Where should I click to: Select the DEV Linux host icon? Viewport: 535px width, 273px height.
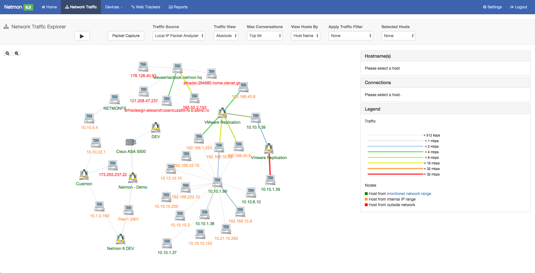coord(156,127)
